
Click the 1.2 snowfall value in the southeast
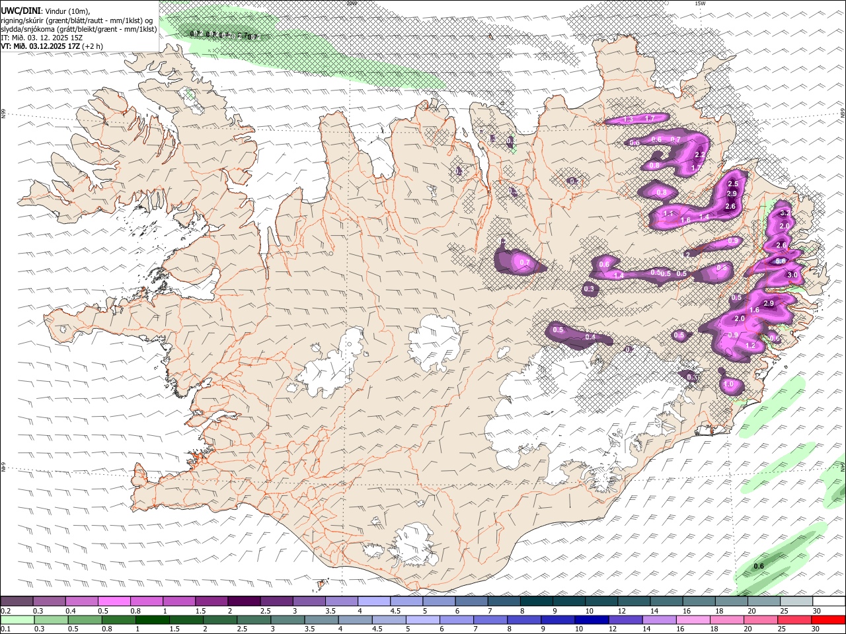[750, 345]
